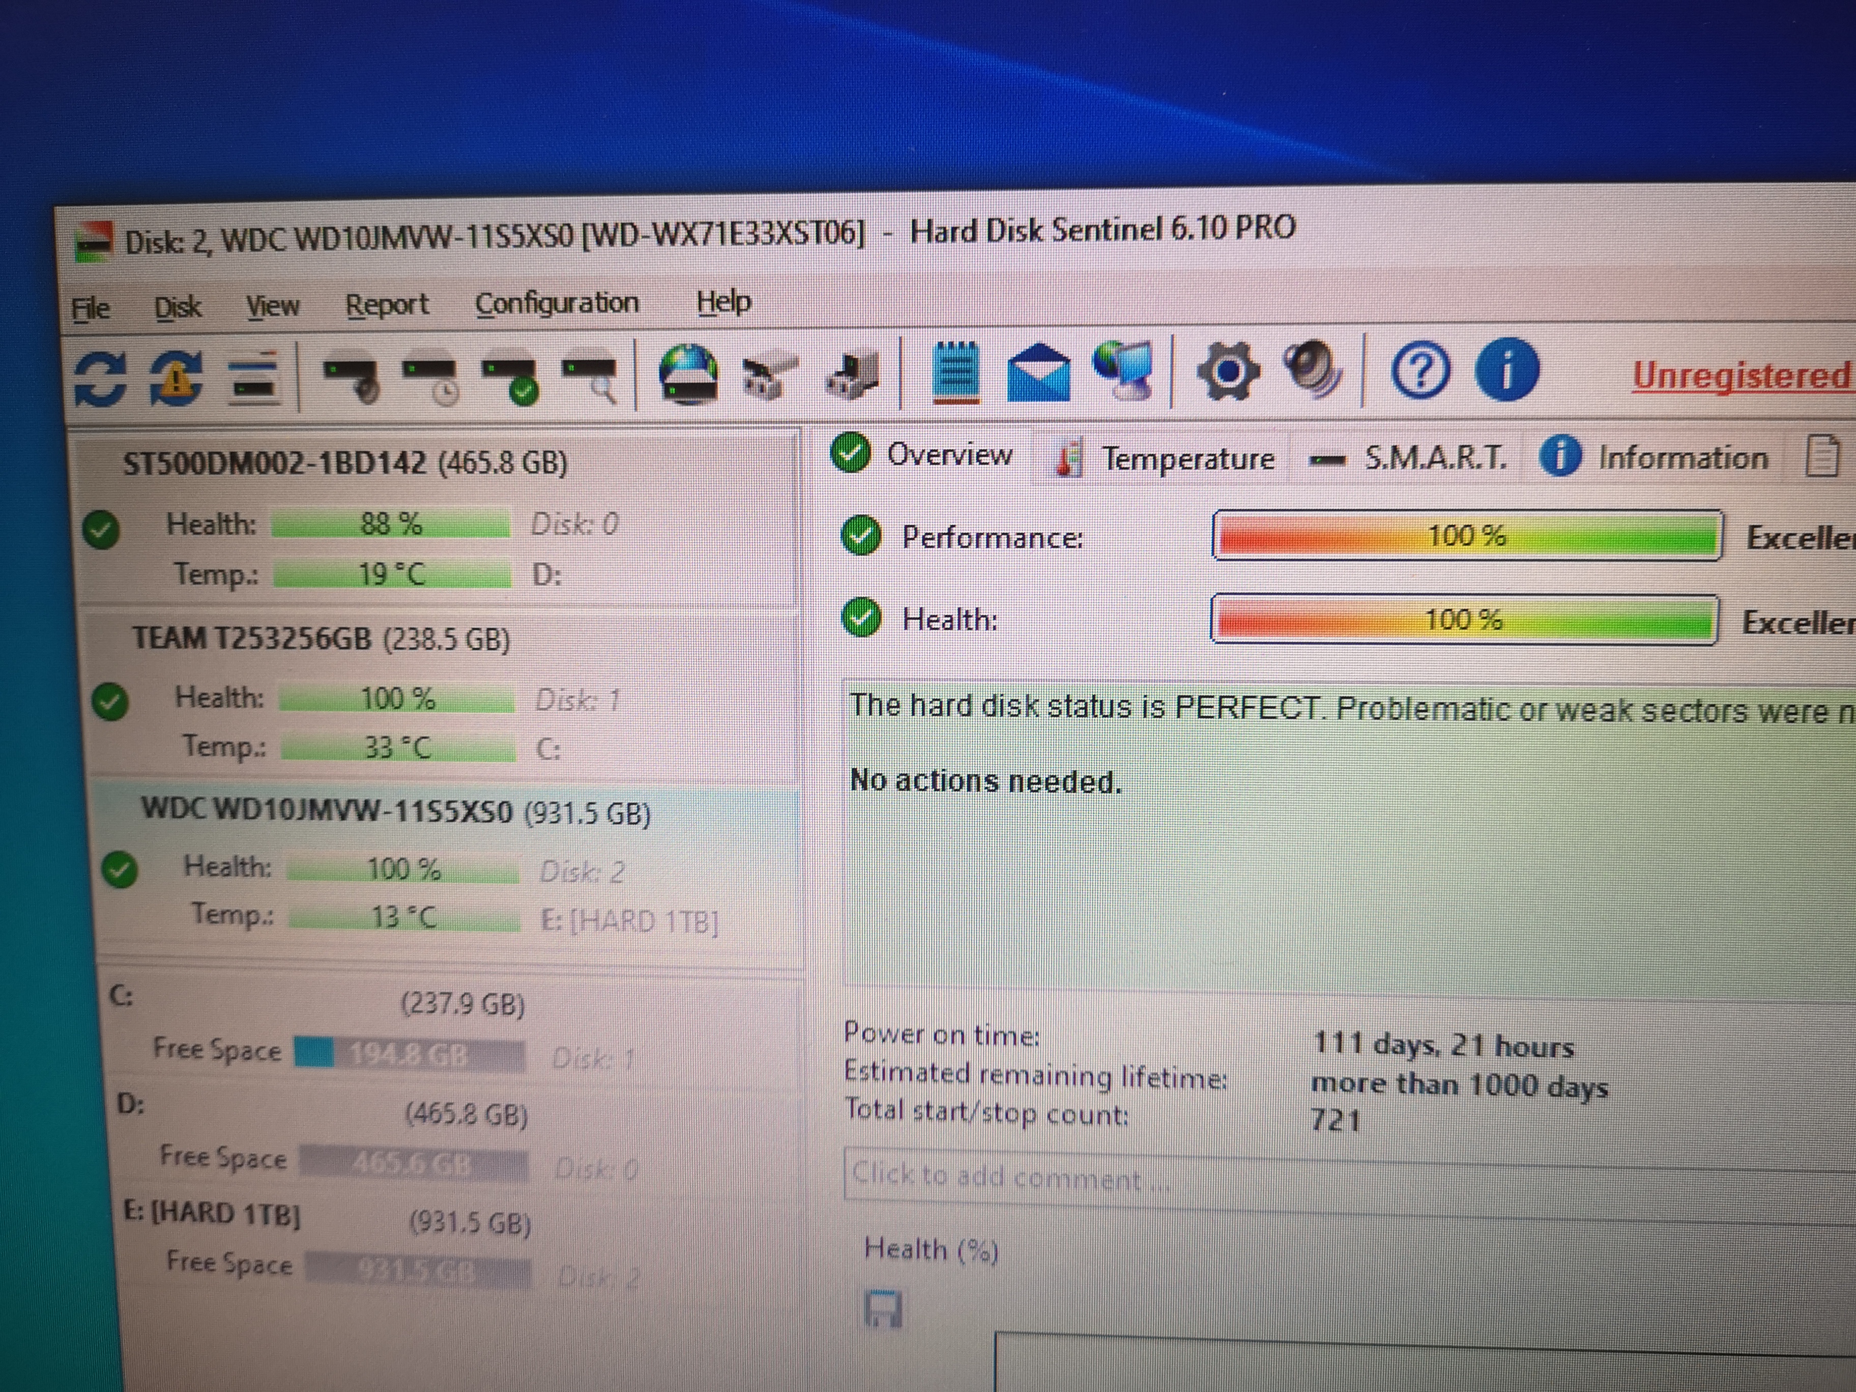This screenshot has height=1392, width=1856.
Task: Click the D: free space bar
Action: 415,1164
